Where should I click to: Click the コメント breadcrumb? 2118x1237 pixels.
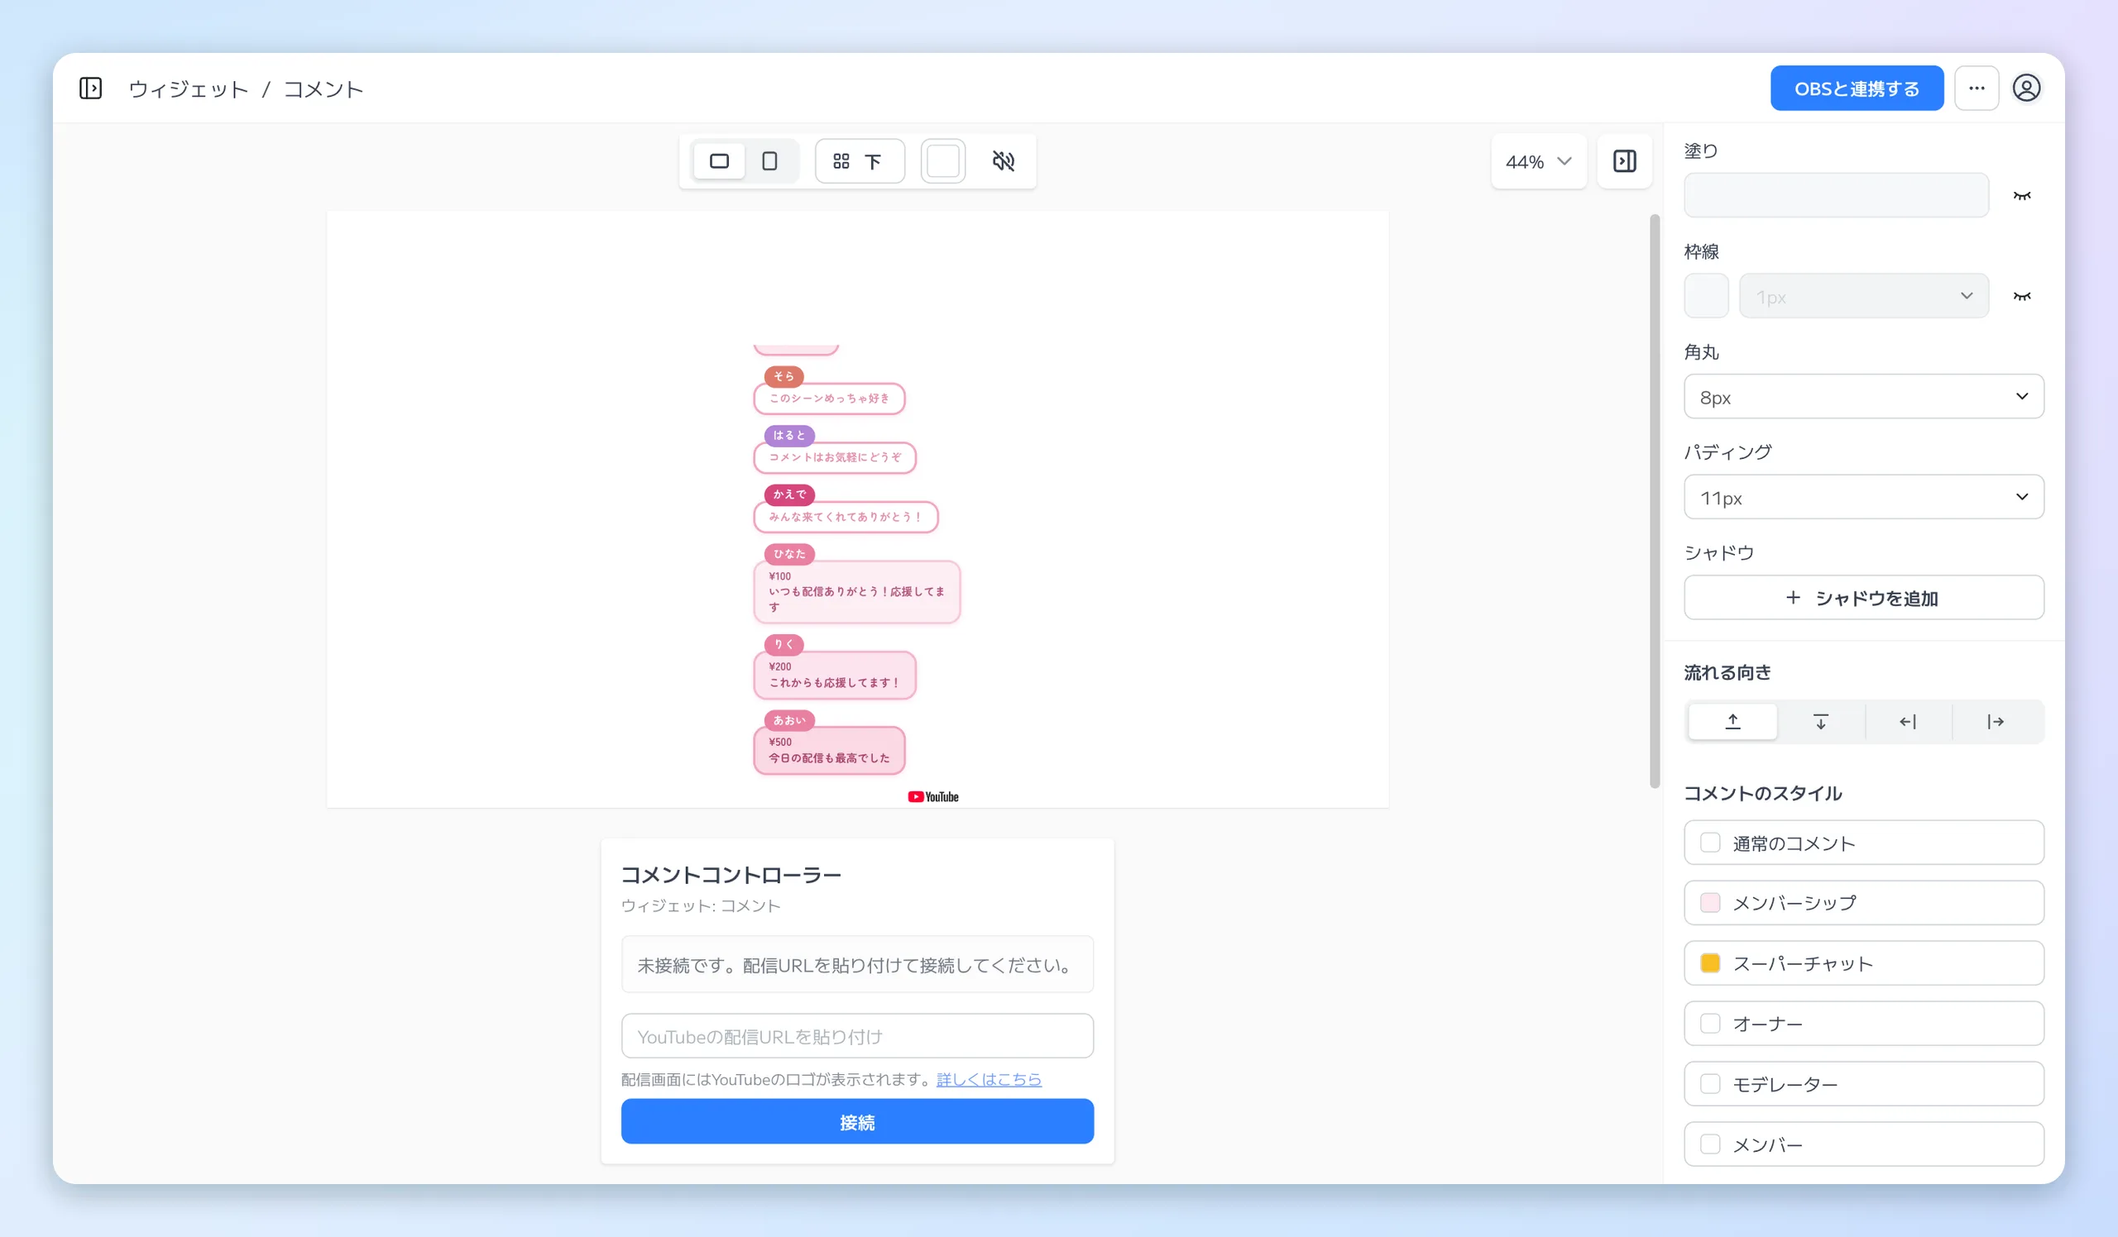(x=323, y=89)
